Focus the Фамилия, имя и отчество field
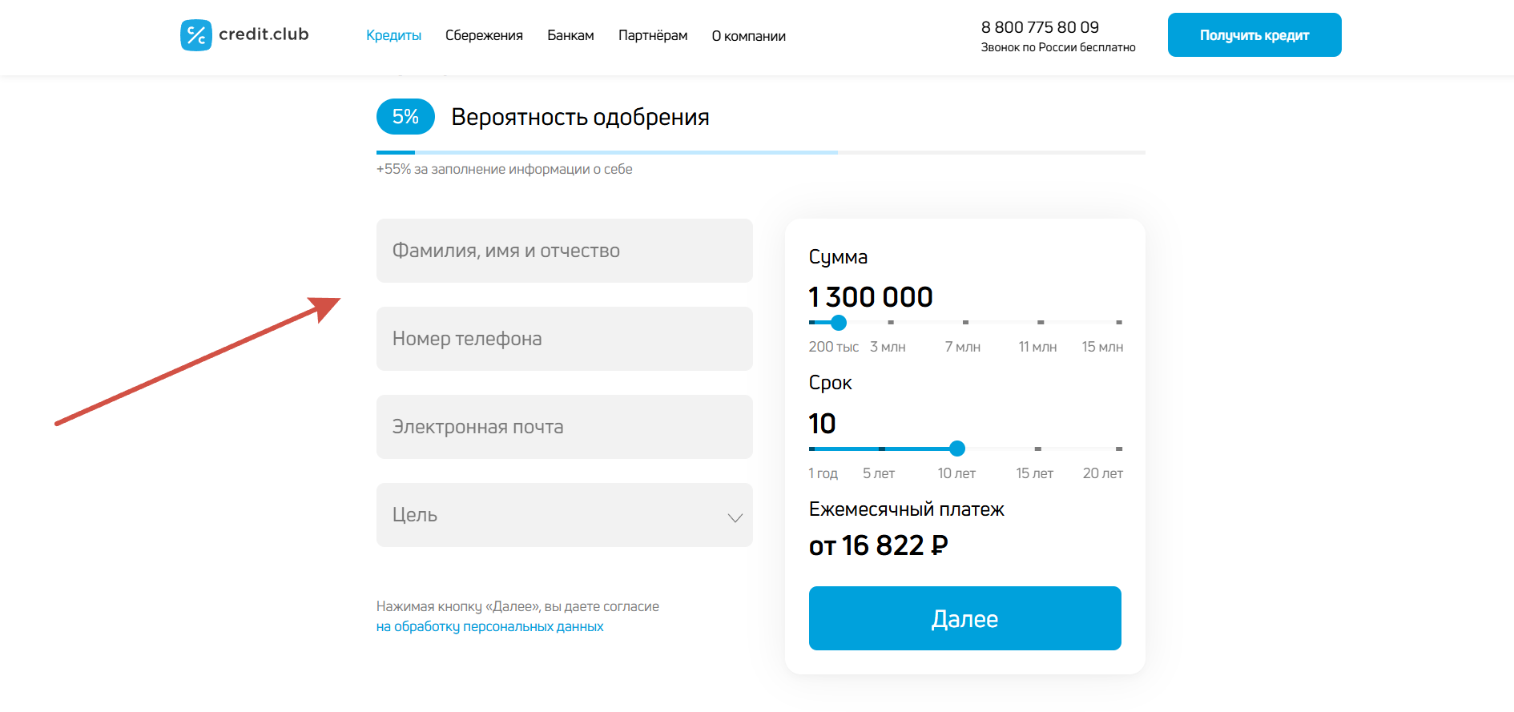The image size is (1514, 712). (x=565, y=251)
